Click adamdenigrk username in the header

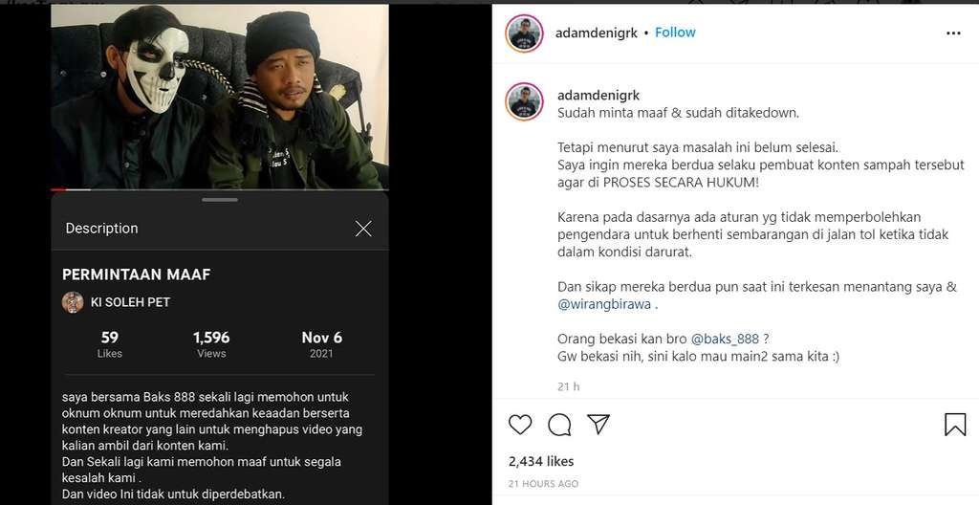pos(597,33)
